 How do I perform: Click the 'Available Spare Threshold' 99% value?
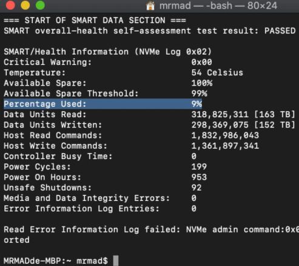200,94
